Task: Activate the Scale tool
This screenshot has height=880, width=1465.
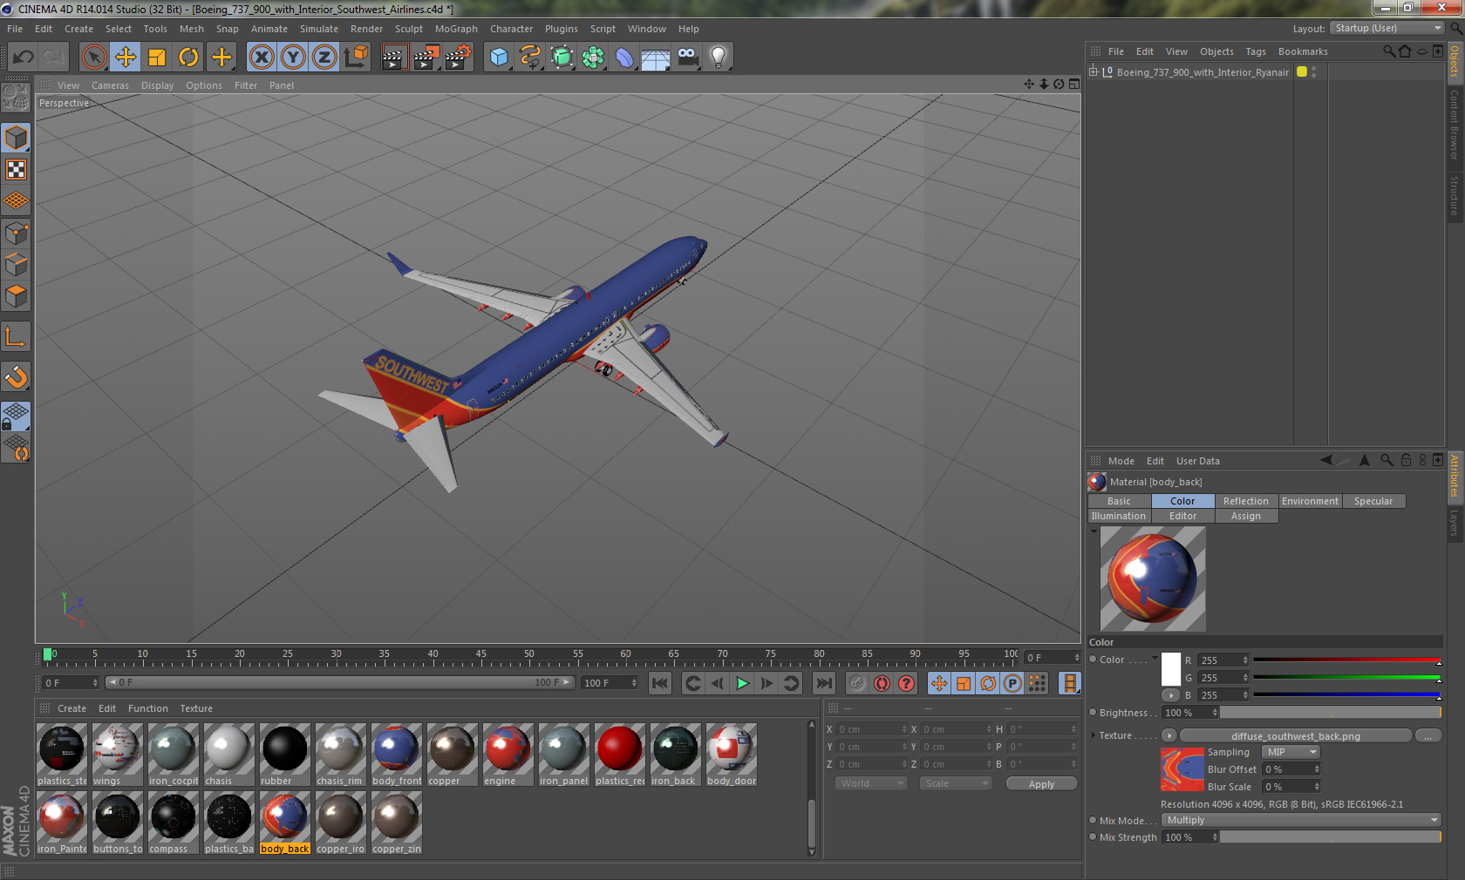Action: 157,58
